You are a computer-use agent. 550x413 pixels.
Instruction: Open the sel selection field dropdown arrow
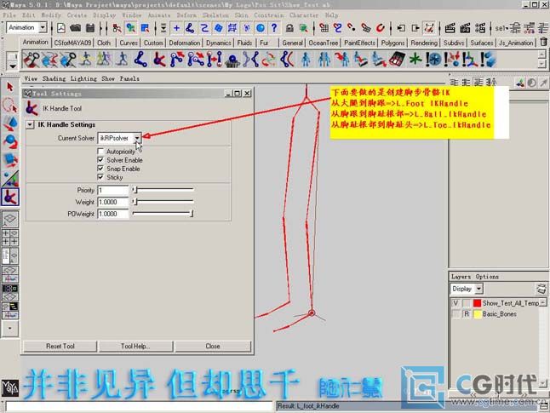click(507, 28)
